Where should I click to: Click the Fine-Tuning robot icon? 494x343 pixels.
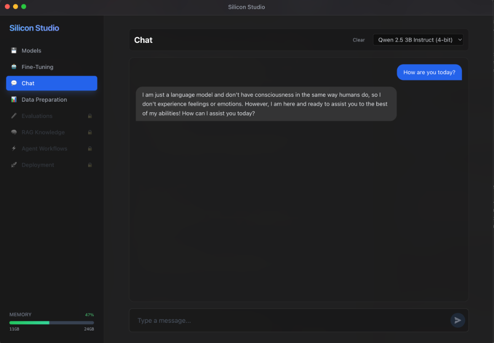click(14, 66)
